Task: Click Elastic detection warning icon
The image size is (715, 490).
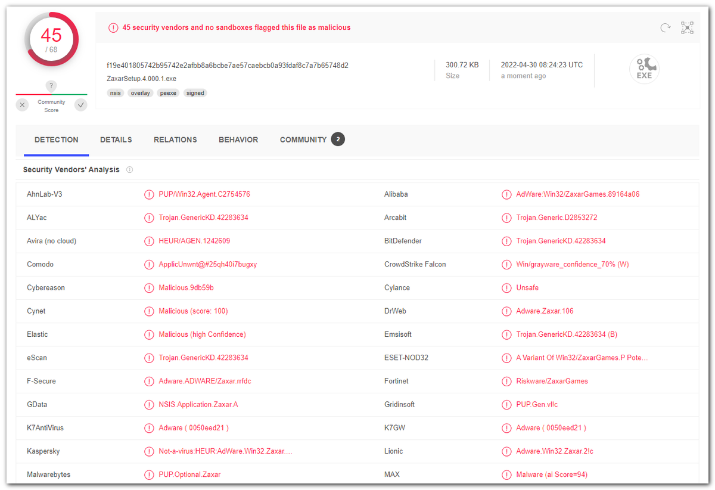Action: click(149, 334)
